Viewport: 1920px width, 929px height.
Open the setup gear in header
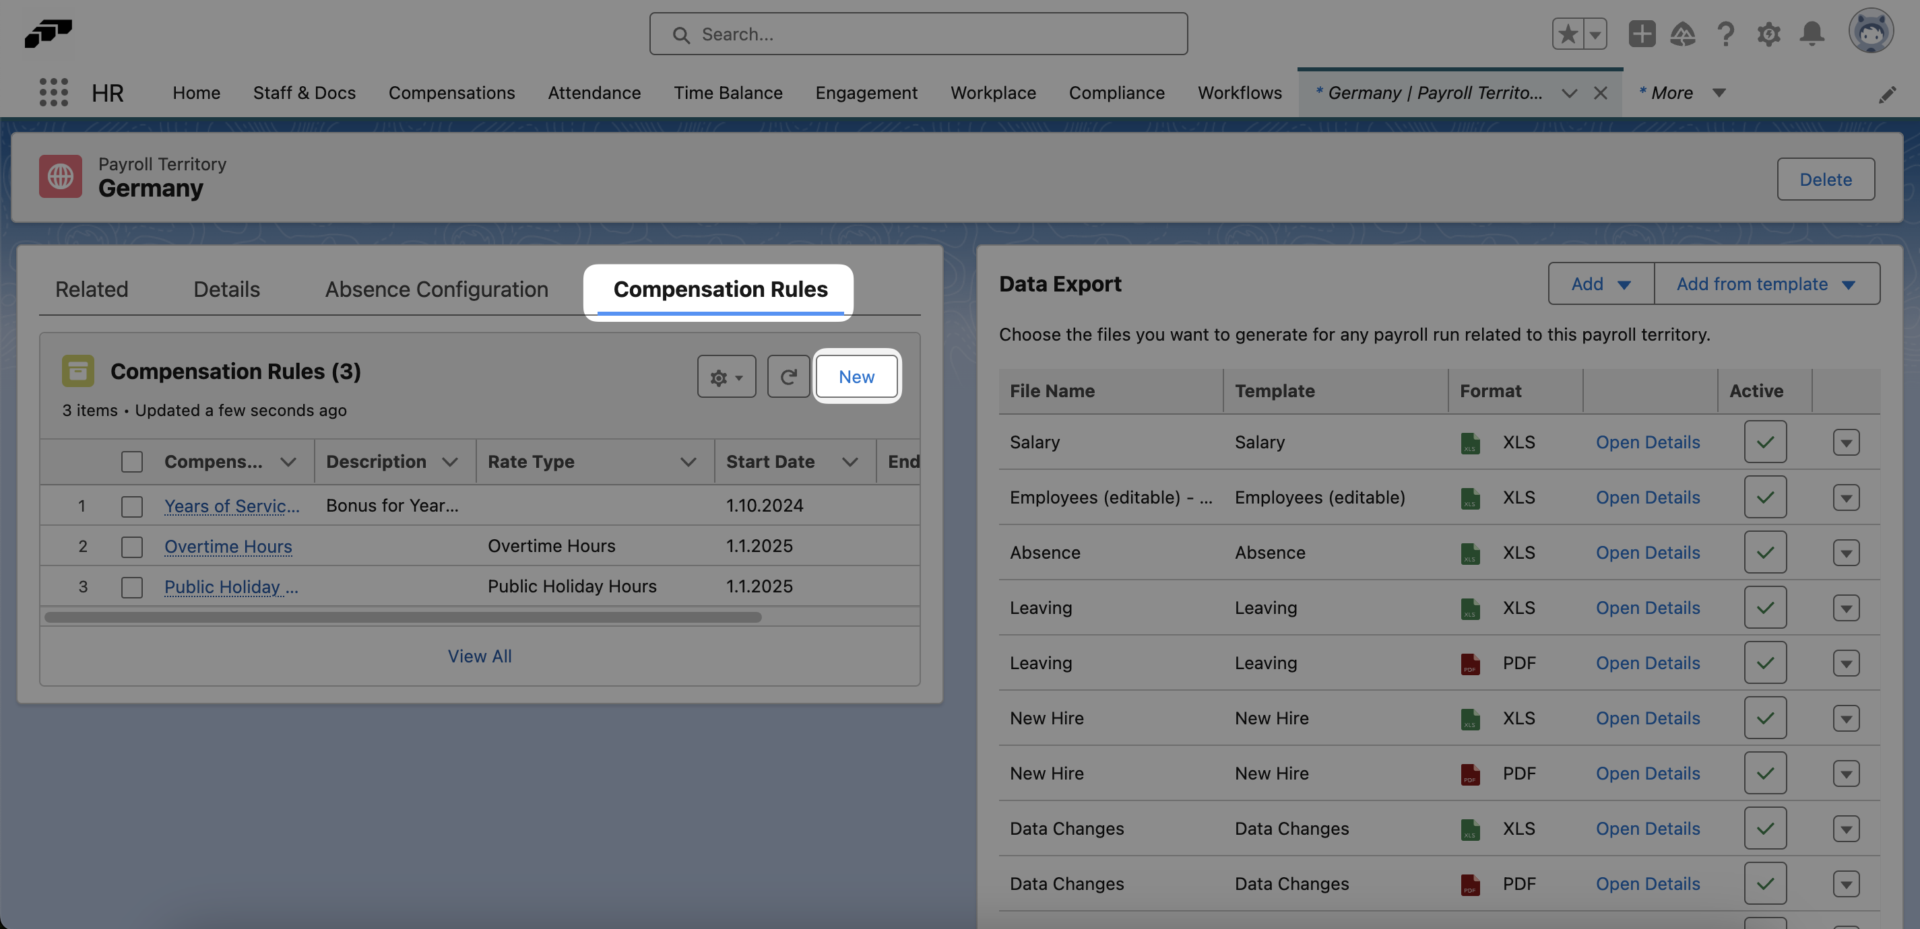pos(1768,34)
